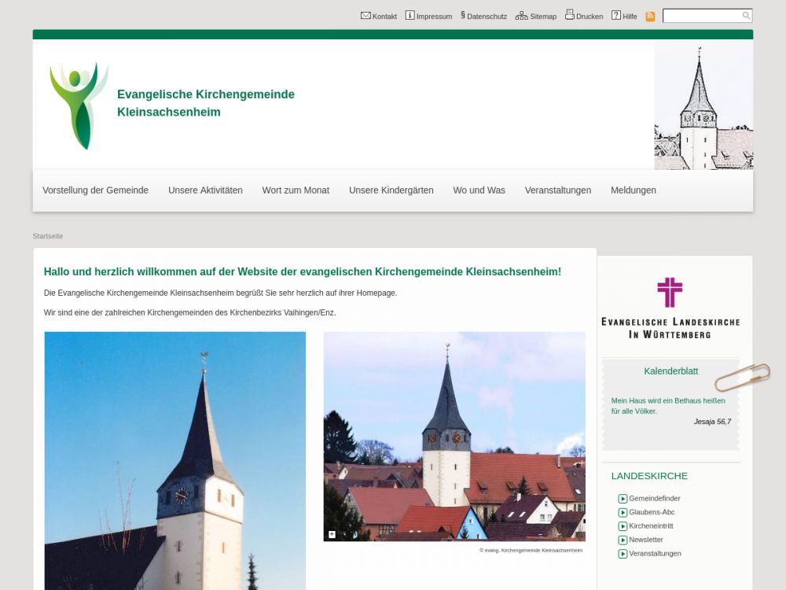Viewport: 786px width, 590px height.
Task: Click the green figure logo
Action: (x=78, y=105)
